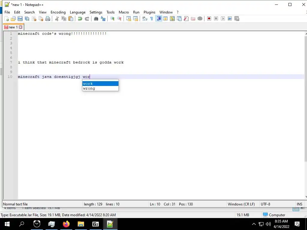Image resolution: width=307 pixels, height=230 pixels.
Task: Click the Close All toolbar icon
Action: coord(41,19)
